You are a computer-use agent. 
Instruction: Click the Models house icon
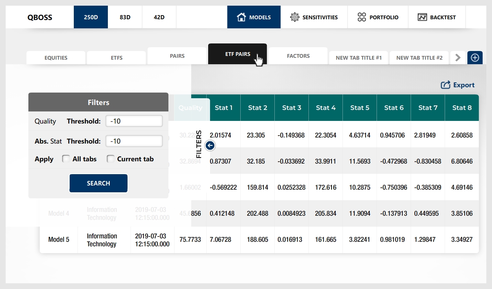[x=241, y=17]
